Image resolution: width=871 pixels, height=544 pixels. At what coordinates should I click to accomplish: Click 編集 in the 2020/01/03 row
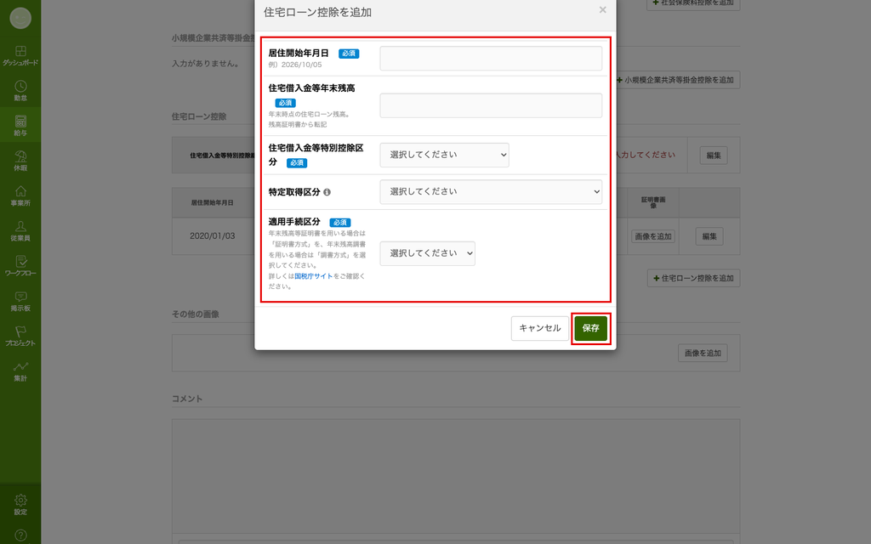click(709, 236)
